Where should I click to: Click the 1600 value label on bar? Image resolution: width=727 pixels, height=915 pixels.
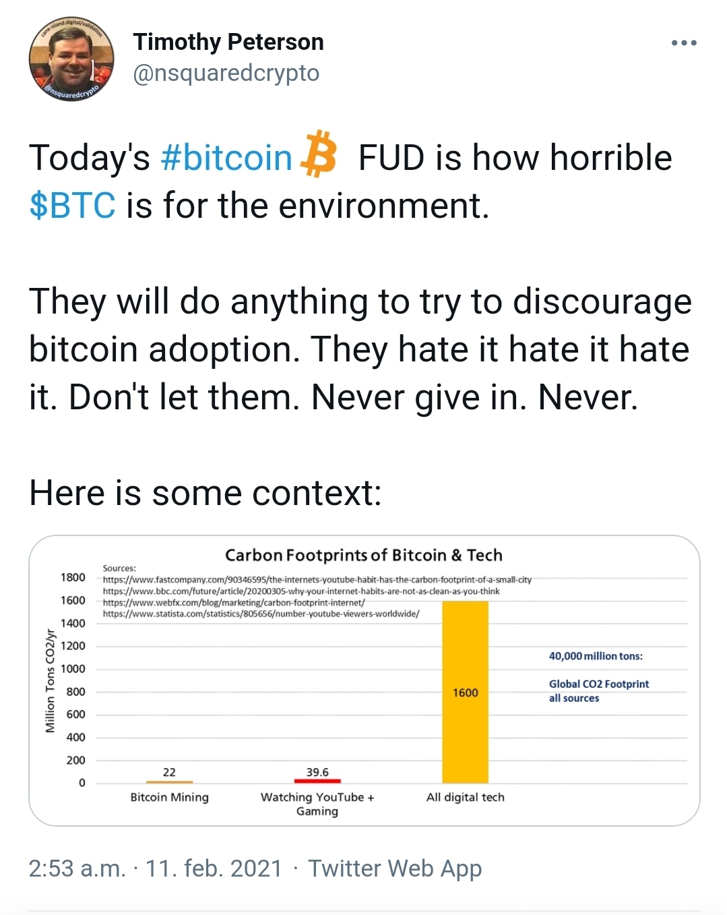coord(465,692)
